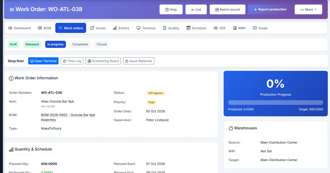Click supervisor name Peter Lindqvist

tap(157, 120)
